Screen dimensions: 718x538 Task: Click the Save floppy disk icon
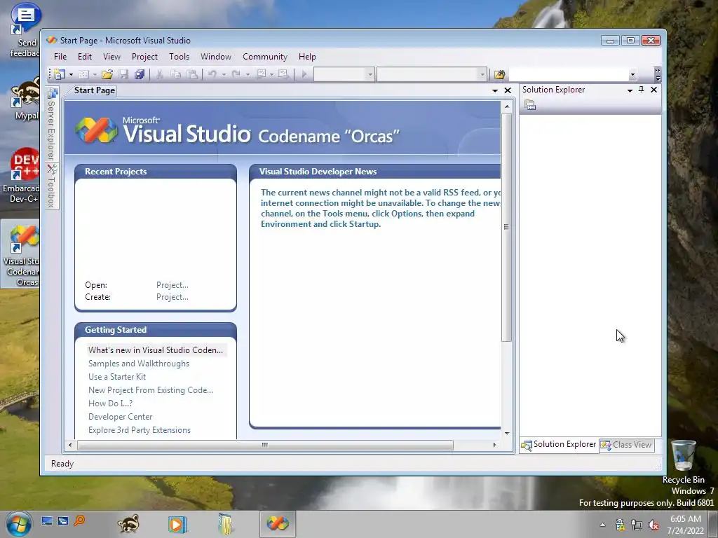point(123,74)
